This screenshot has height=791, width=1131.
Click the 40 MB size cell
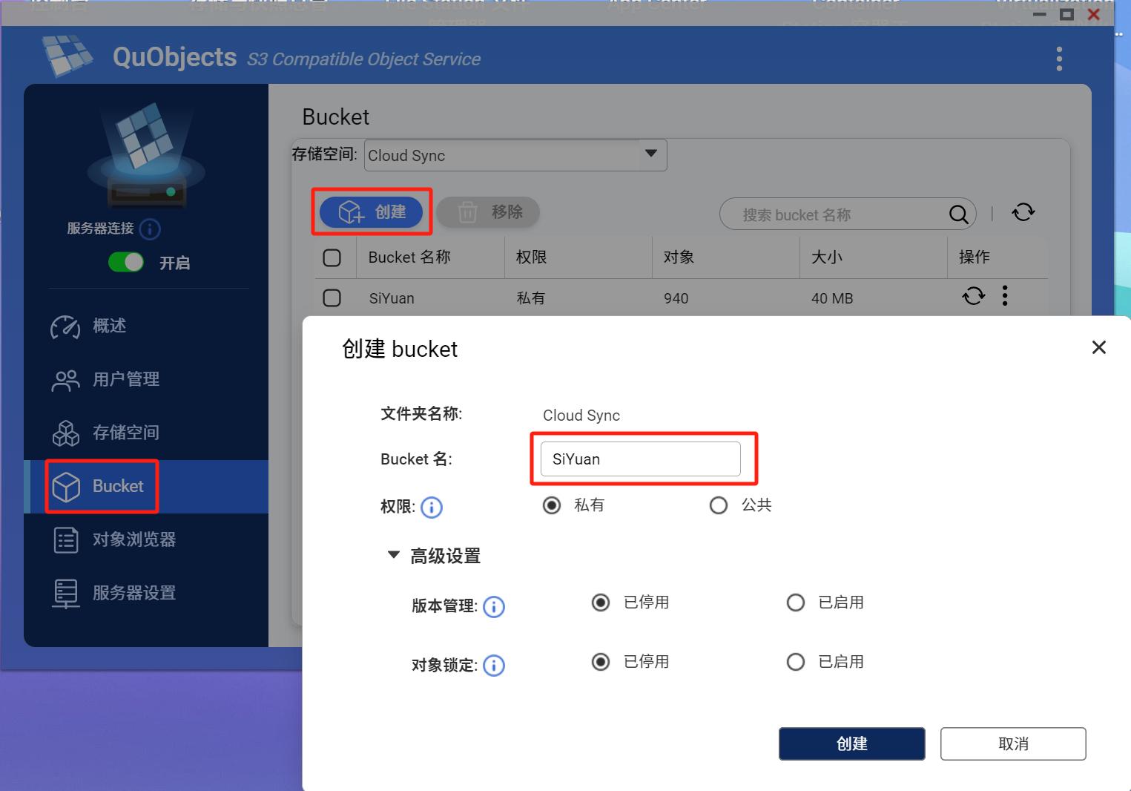pos(832,298)
